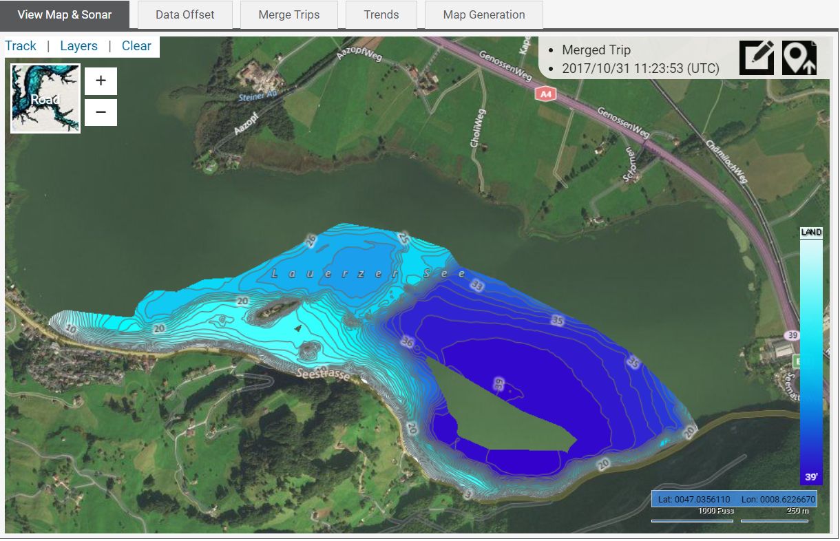
Task: Switch to the Data Offset tab
Action: click(x=185, y=14)
